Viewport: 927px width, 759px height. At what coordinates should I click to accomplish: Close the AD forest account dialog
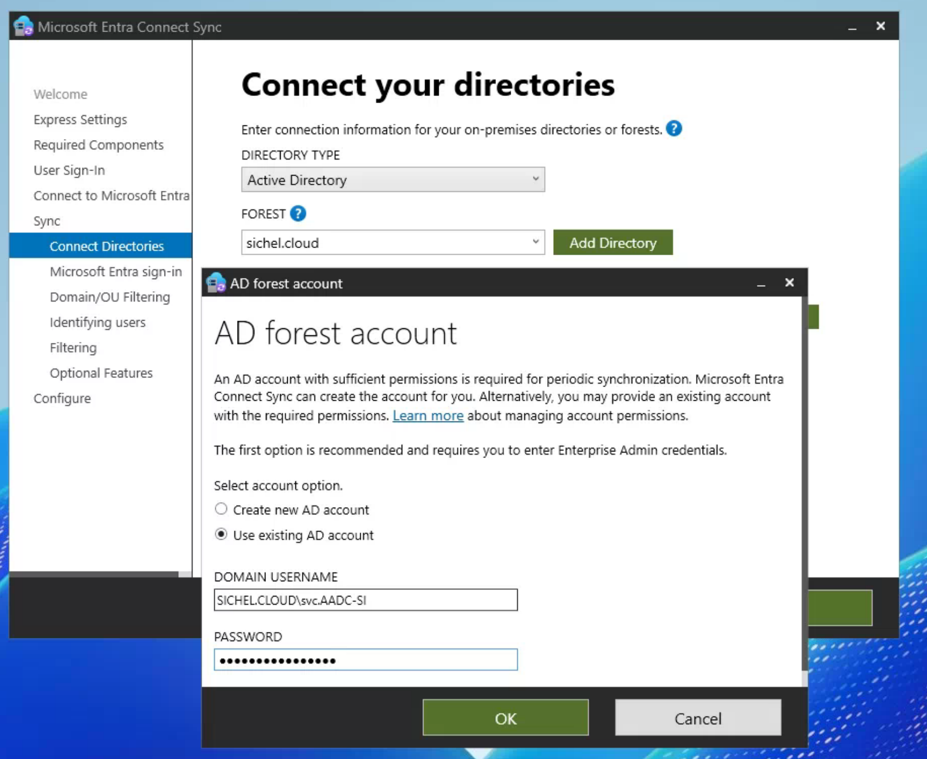coord(789,282)
